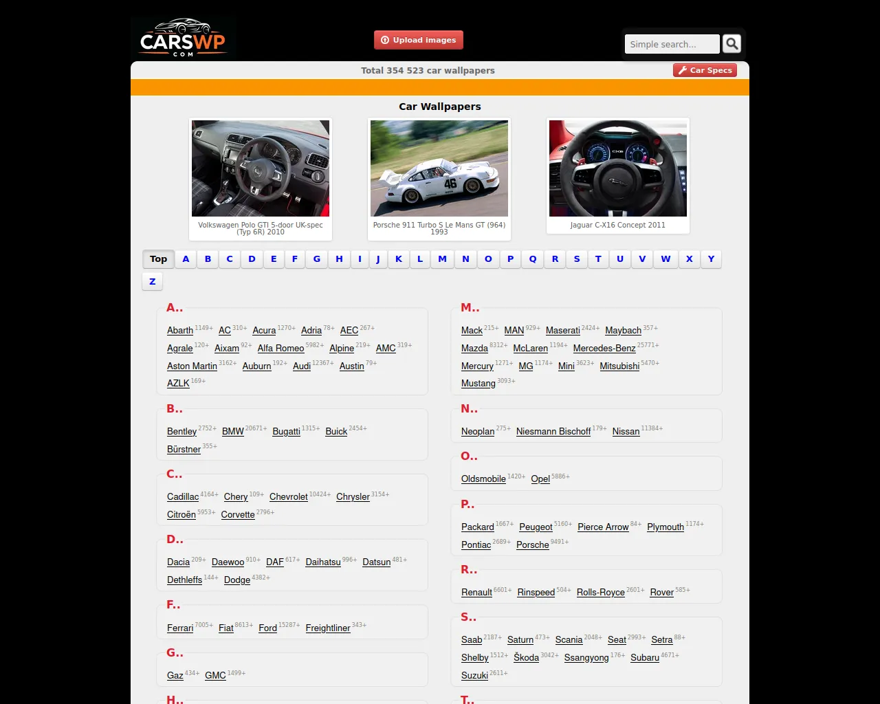Click the Renault link

(476, 593)
